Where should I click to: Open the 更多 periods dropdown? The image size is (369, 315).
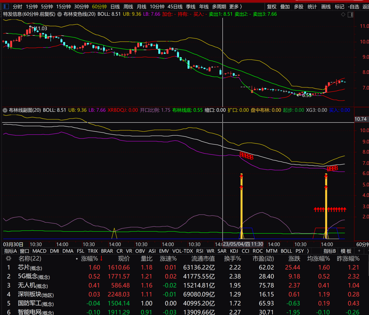pyautogui.click(x=236, y=7)
